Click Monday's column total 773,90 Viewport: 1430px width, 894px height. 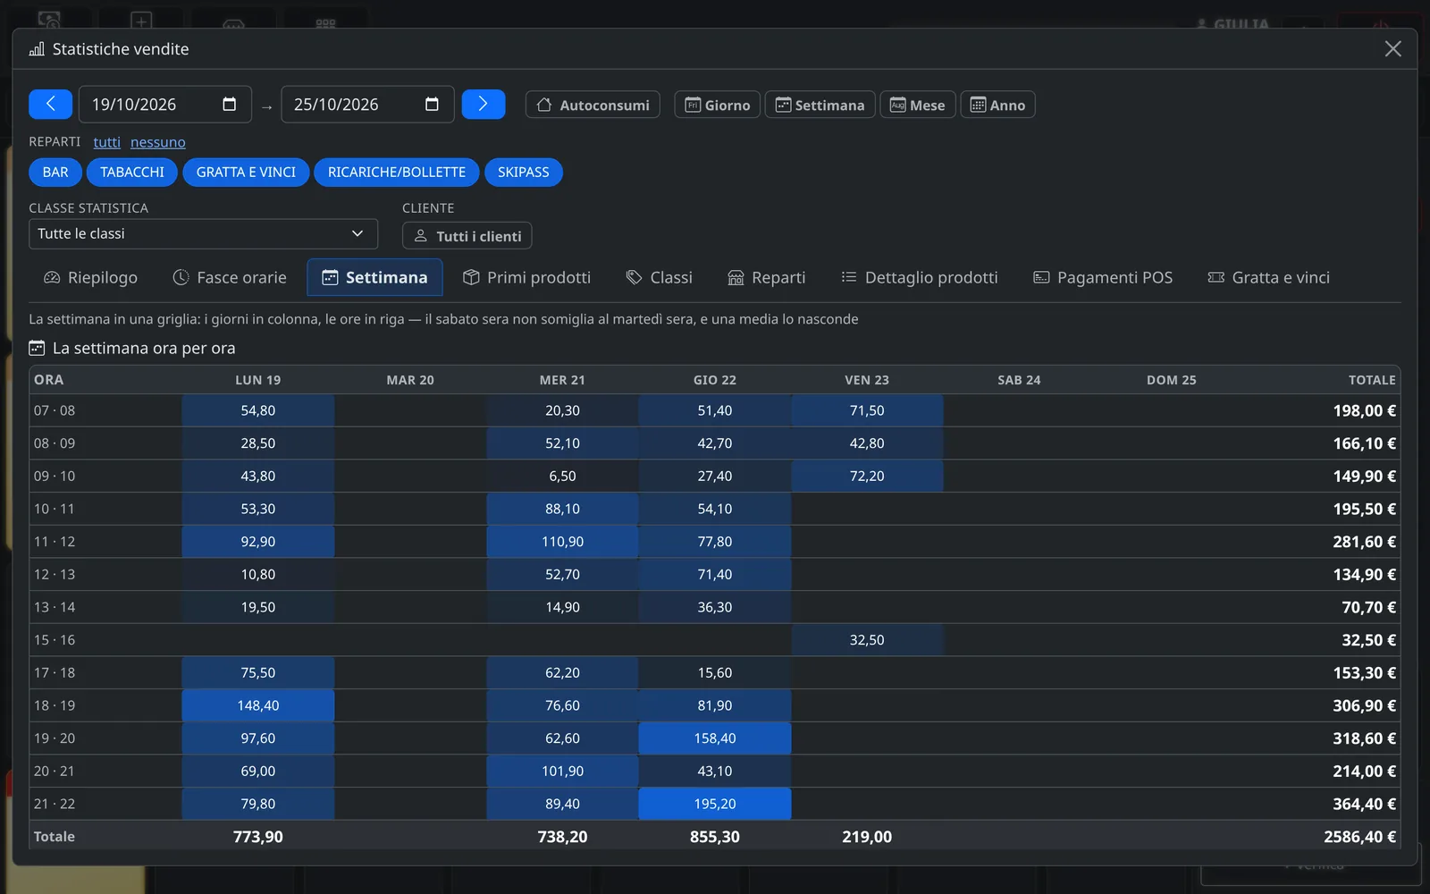258,837
